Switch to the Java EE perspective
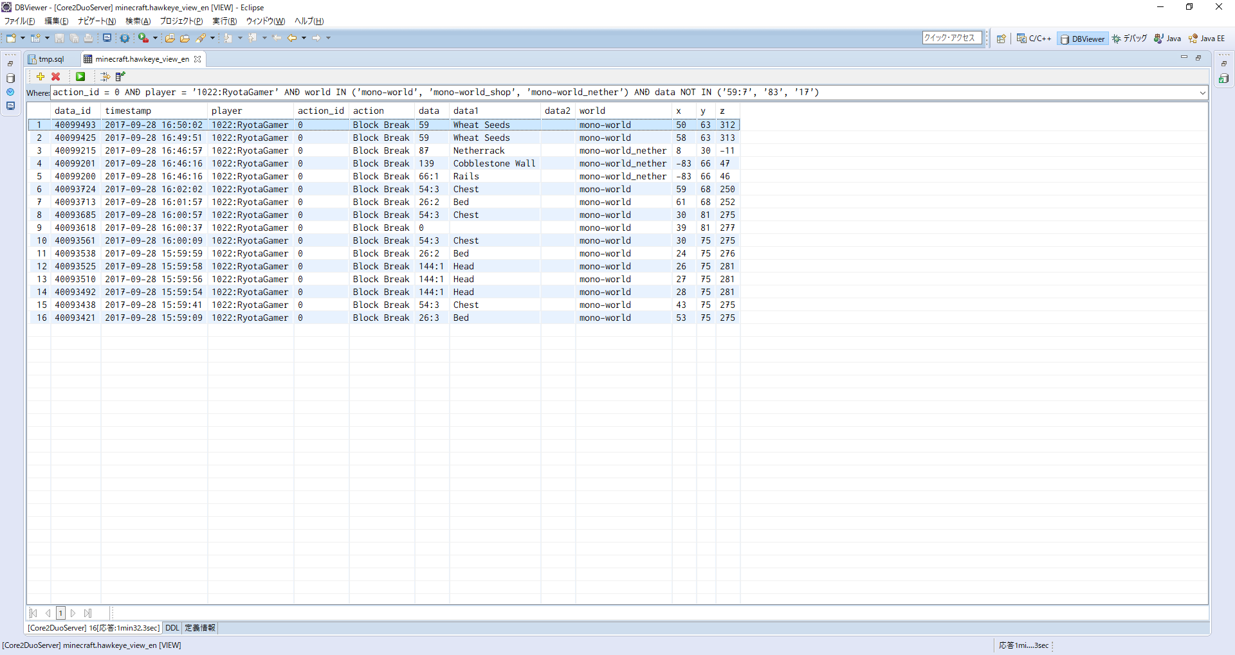Image resolution: width=1235 pixels, height=655 pixels. coord(1207,39)
